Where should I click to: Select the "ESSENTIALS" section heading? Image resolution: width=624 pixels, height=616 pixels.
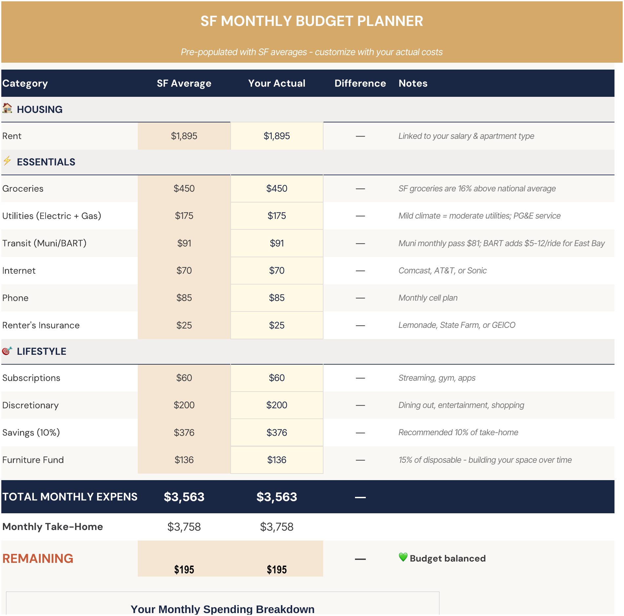pyautogui.click(x=46, y=162)
